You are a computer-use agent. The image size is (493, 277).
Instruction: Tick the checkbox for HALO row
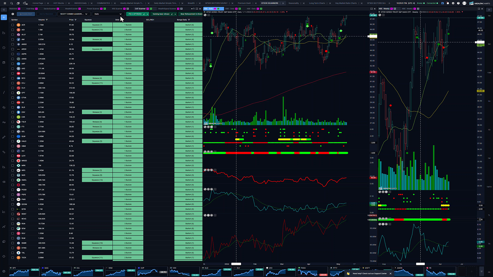pos(13,141)
